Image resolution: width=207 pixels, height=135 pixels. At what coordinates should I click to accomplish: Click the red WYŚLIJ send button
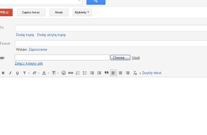click(x=6, y=13)
